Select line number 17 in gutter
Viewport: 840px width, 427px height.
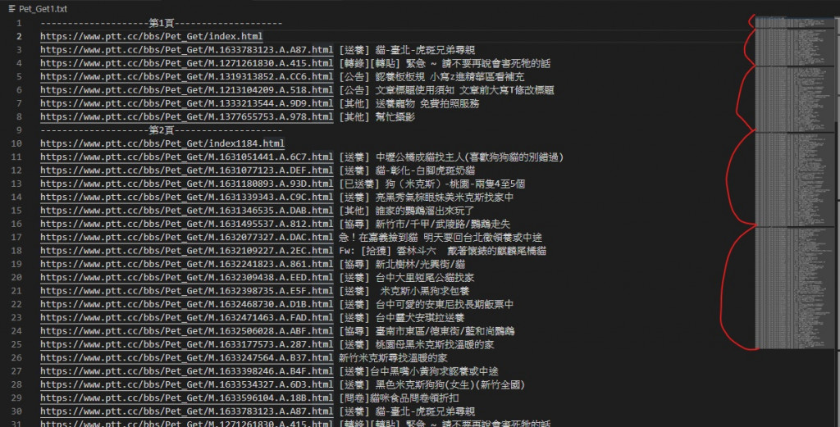coord(16,237)
